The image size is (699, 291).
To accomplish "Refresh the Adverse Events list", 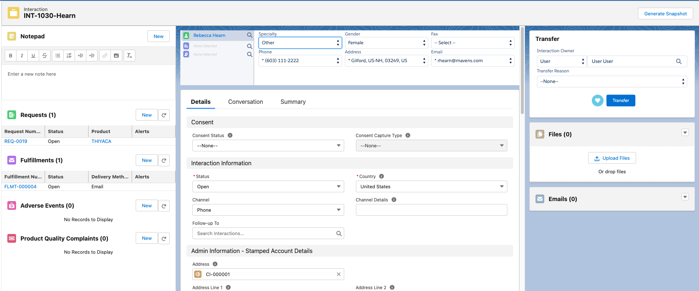I will pyautogui.click(x=164, y=206).
